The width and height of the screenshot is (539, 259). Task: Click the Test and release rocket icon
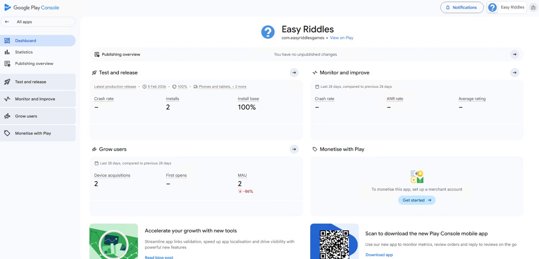pos(7,82)
